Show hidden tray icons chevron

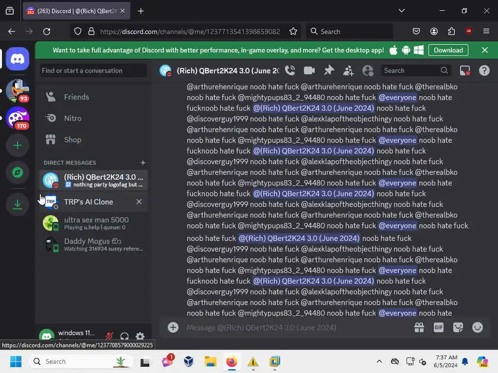(x=379, y=361)
